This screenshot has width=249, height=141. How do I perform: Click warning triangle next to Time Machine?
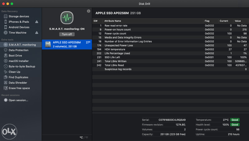point(37,33)
